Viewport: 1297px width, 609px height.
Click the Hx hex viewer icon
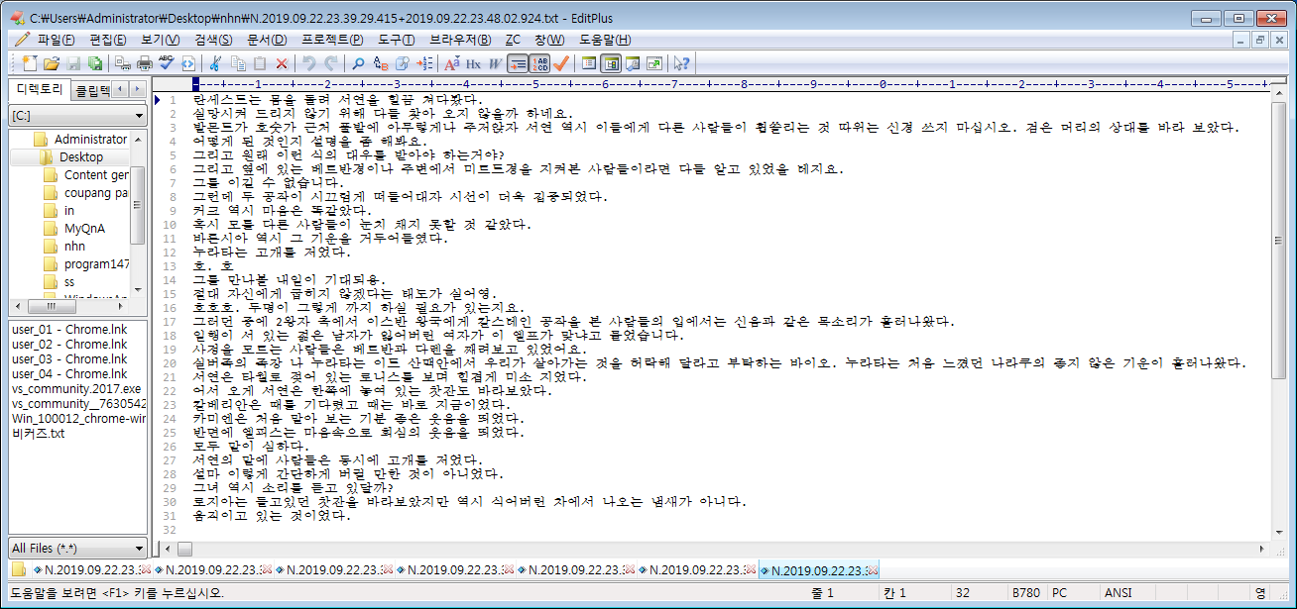tap(473, 63)
